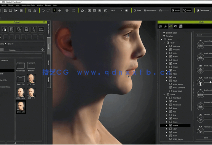
Task: Click the Content panel header round button
Action: pos(44,22)
